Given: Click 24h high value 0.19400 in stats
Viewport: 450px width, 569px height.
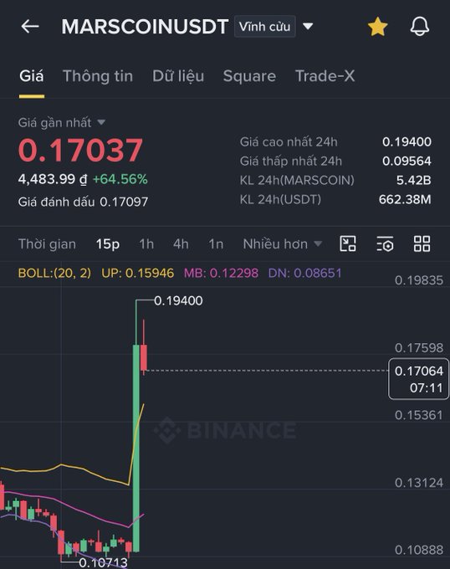Looking at the screenshot, I should coord(407,142).
